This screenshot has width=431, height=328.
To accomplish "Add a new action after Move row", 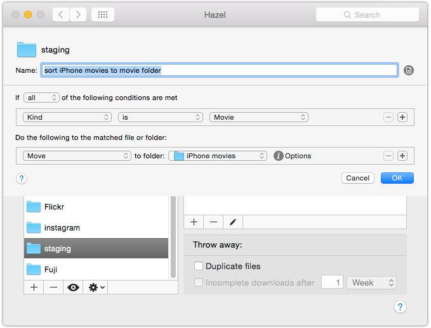I will click(x=402, y=156).
